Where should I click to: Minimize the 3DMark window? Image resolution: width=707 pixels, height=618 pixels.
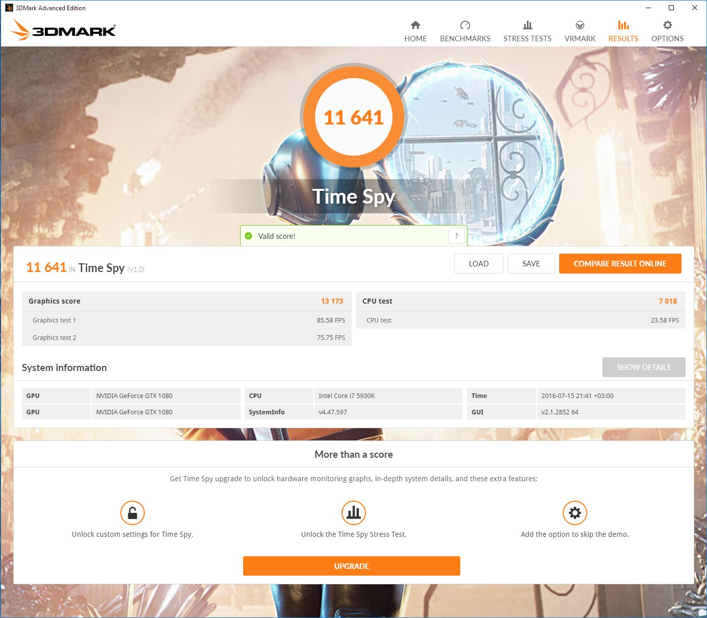[648, 8]
